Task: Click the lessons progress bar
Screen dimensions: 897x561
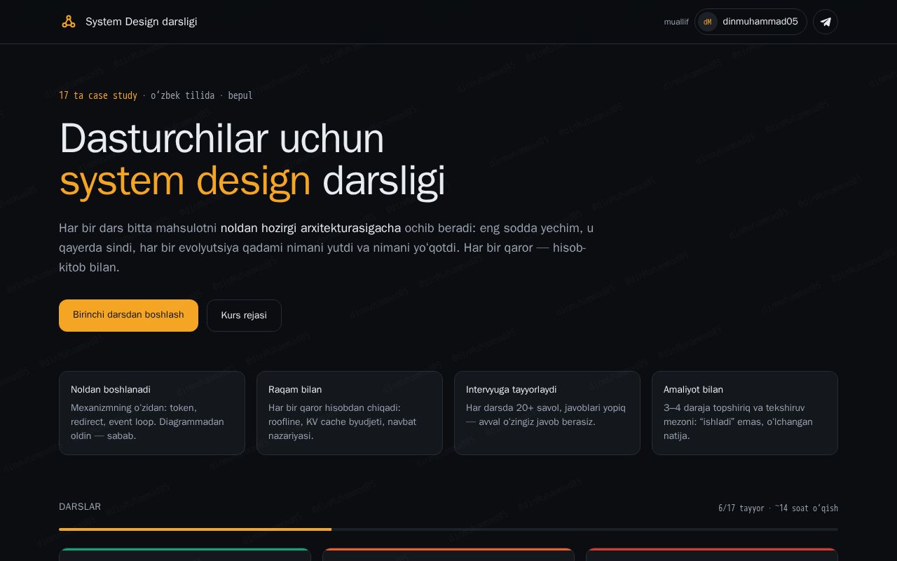Action: click(x=448, y=529)
